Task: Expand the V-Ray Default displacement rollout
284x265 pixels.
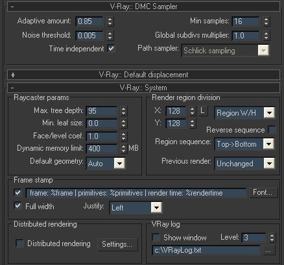Action: coord(143,75)
